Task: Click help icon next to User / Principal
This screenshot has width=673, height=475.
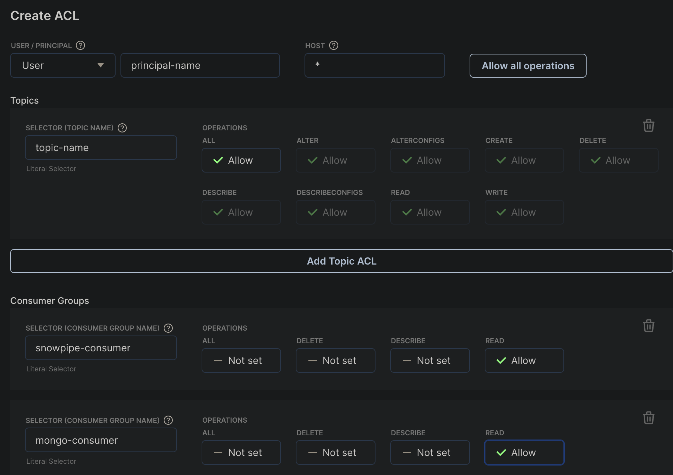Action: click(x=80, y=45)
